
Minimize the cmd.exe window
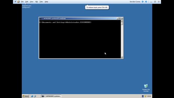pos(117,19)
